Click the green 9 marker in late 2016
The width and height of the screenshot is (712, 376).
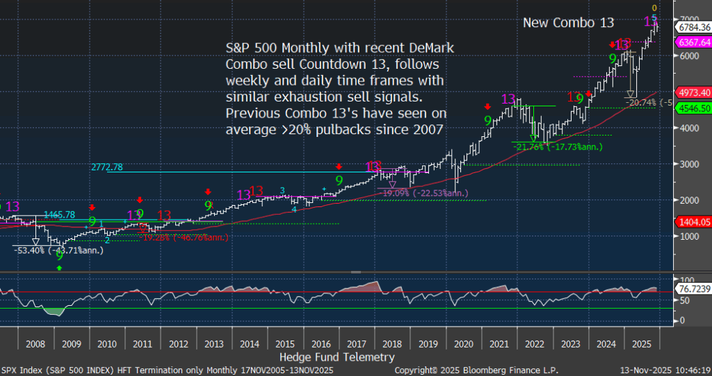point(339,181)
